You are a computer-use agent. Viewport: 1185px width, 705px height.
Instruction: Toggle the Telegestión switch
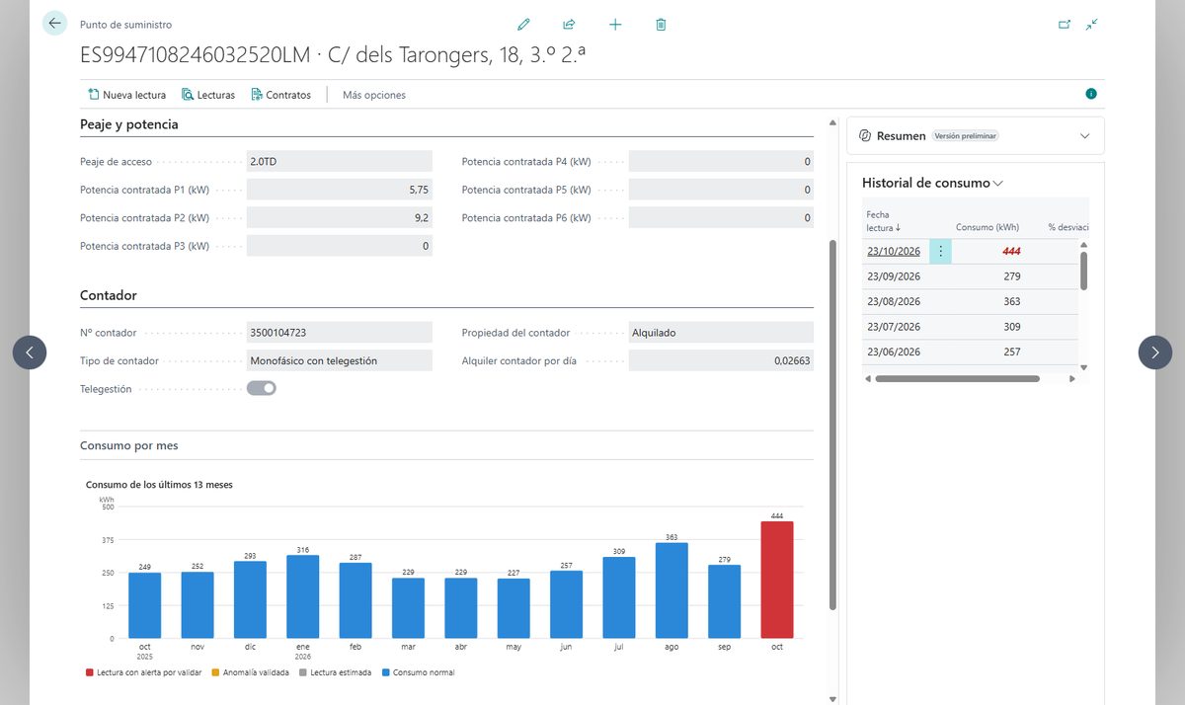[x=262, y=389]
